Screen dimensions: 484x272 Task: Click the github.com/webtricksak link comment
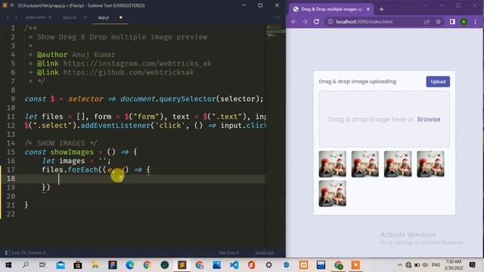click(129, 73)
